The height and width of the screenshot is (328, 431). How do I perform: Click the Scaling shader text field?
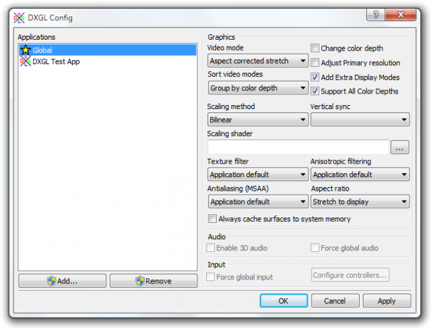[298, 147]
